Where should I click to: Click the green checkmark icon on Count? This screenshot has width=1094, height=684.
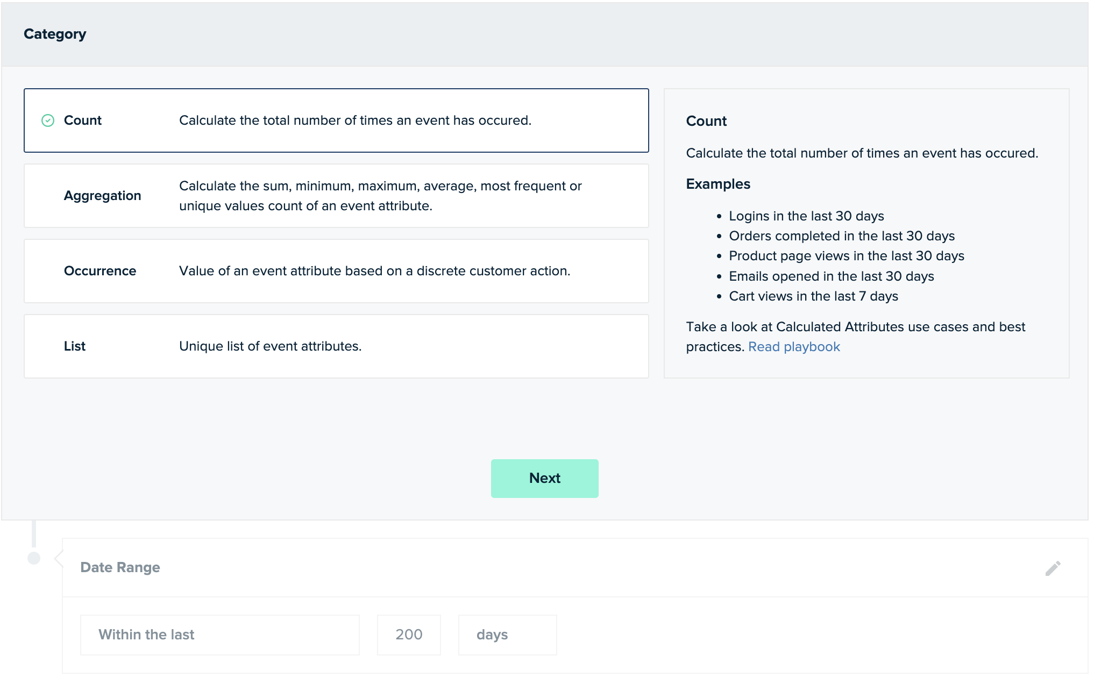point(47,120)
